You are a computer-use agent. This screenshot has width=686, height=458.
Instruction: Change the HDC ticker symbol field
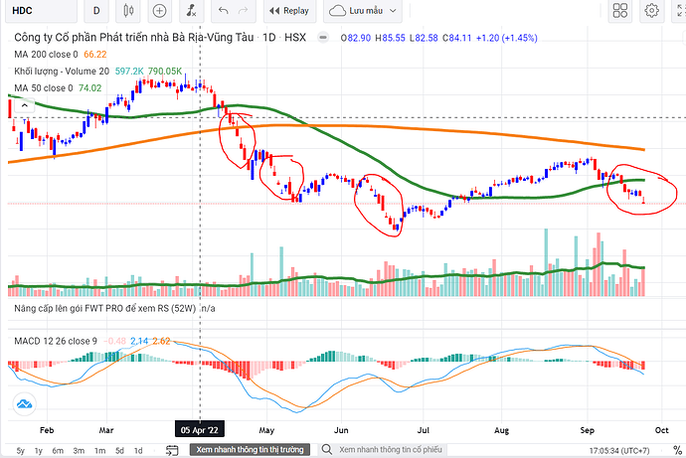(41, 11)
